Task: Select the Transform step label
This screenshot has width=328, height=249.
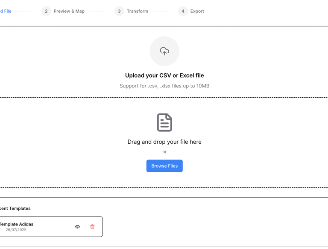Action: tap(138, 11)
